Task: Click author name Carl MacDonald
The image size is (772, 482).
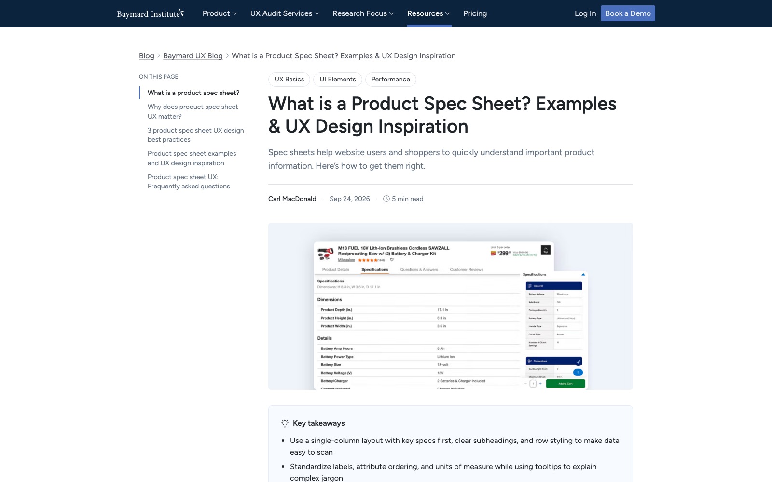Action: tap(292, 199)
